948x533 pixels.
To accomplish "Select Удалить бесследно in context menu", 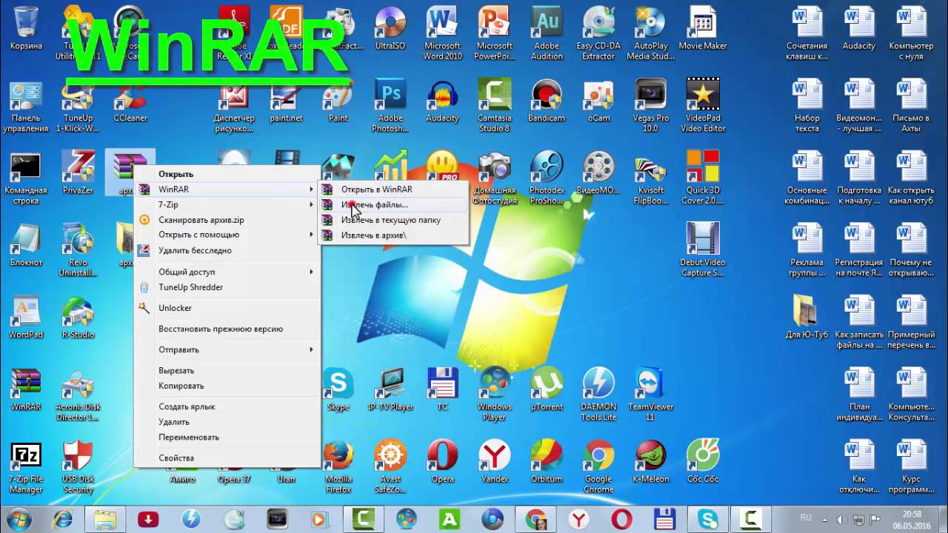I will click(x=227, y=250).
